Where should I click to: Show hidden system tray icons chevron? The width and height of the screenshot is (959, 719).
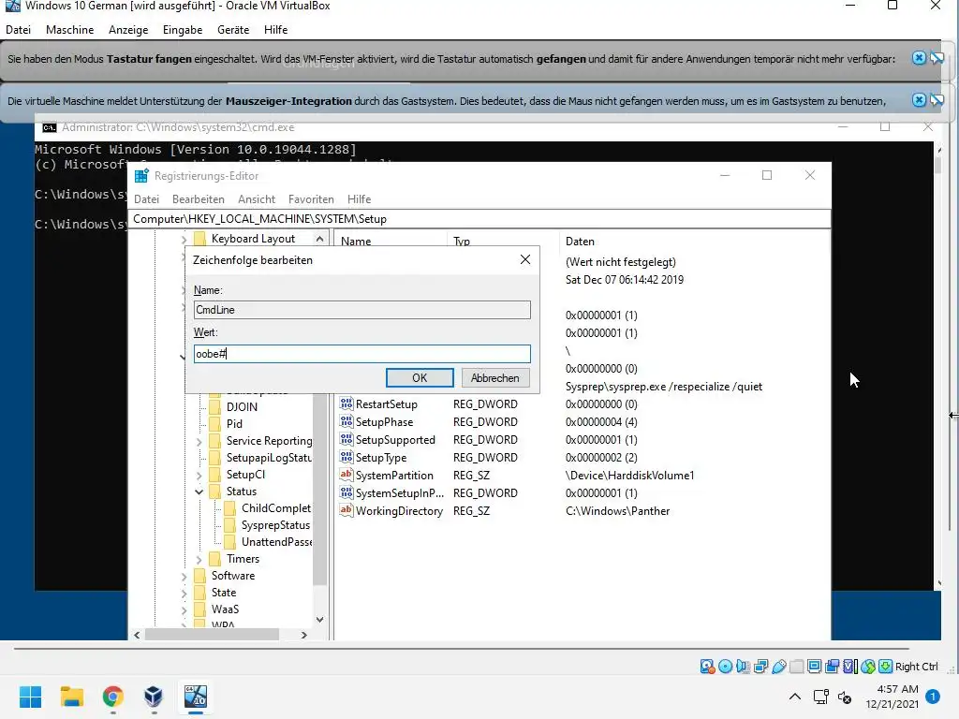tap(794, 697)
